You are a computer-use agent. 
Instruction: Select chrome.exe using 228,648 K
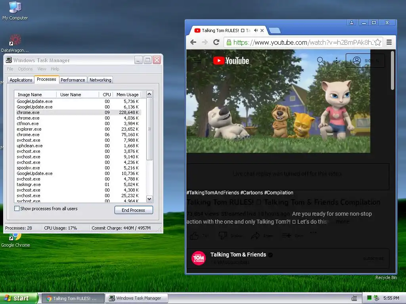(x=78, y=112)
